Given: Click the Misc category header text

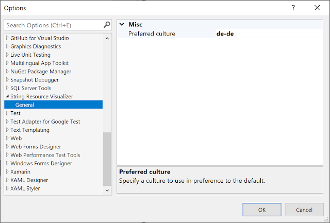Looking at the screenshot, I should coord(135,24).
